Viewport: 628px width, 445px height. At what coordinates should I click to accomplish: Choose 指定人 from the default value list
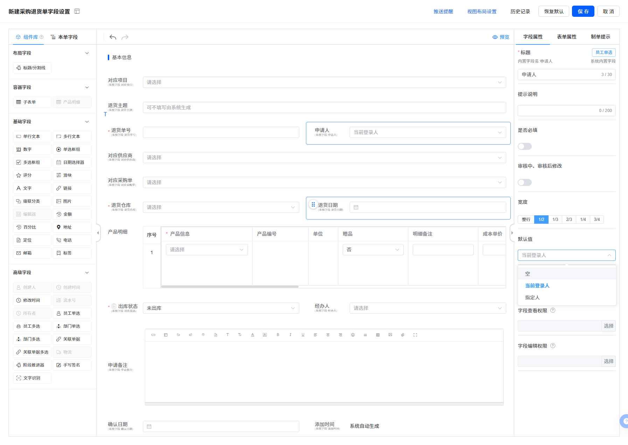click(x=532, y=298)
